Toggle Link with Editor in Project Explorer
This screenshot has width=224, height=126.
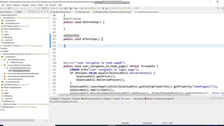pyautogui.click(x=32, y=12)
